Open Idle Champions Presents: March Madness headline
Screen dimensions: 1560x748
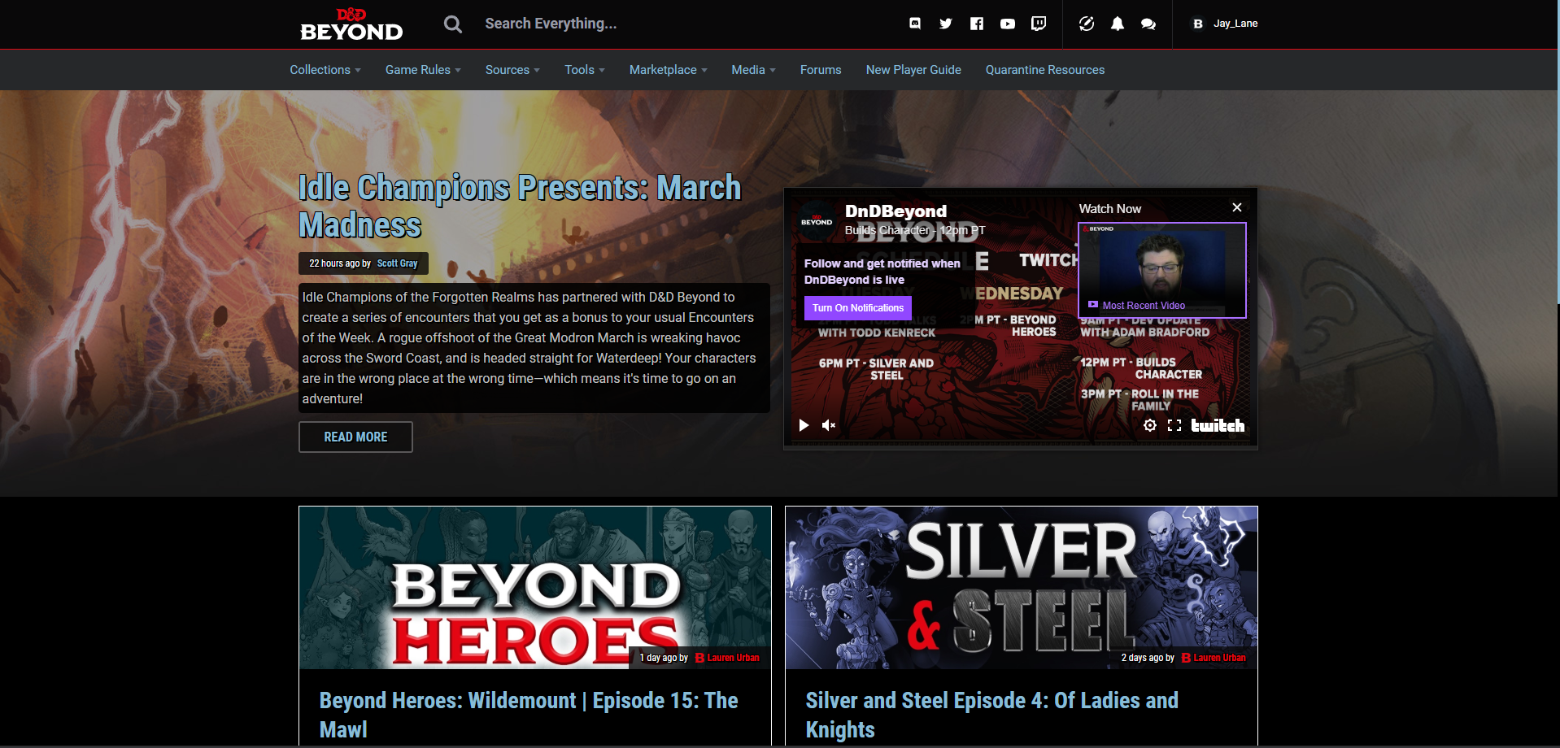520,207
